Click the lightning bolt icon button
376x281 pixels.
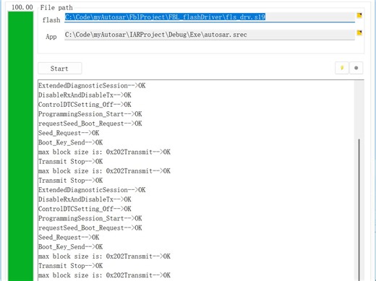342,68
